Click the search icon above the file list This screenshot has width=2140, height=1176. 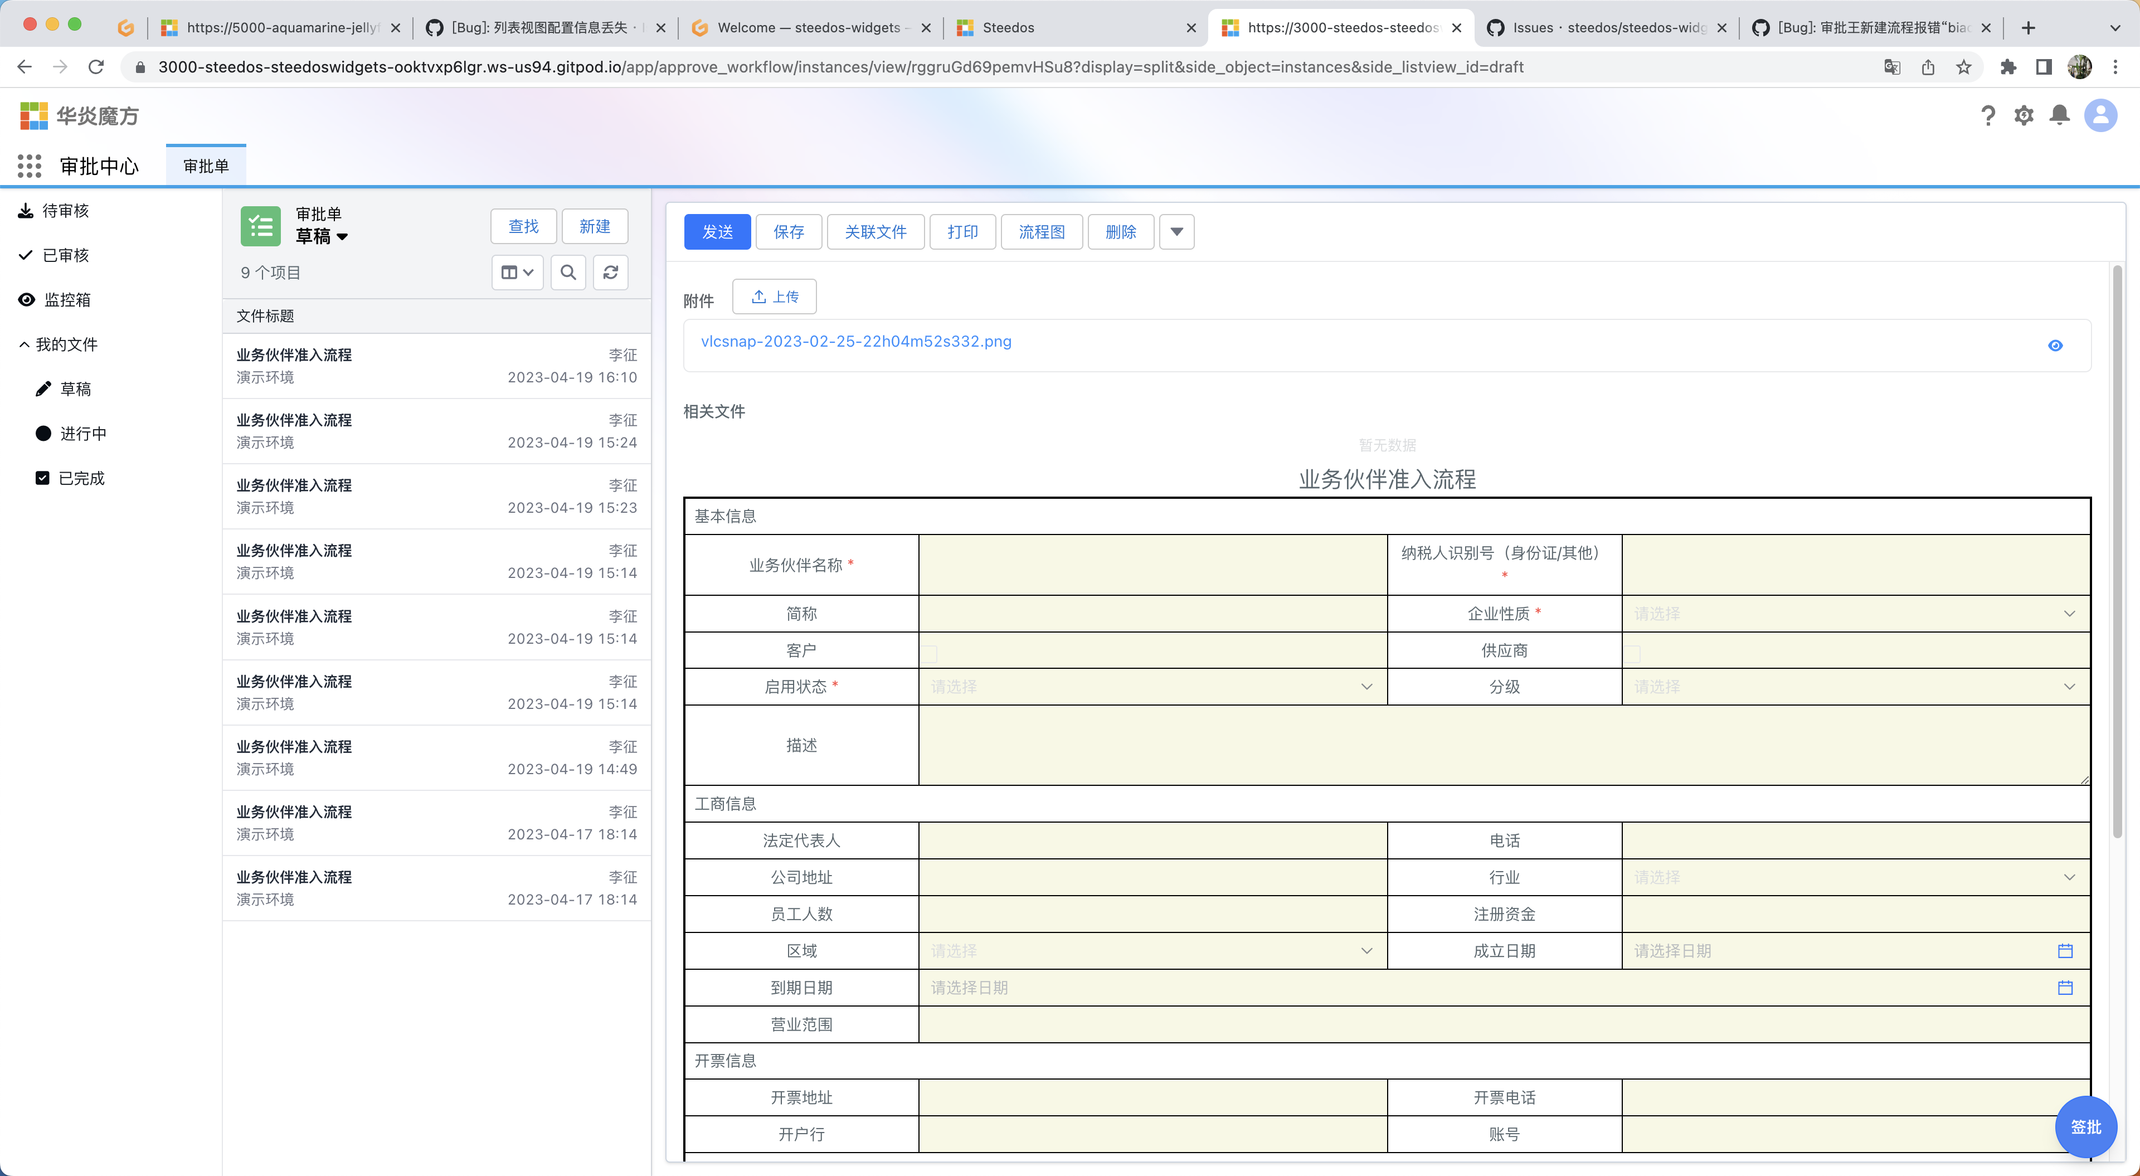tap(568, 273)
